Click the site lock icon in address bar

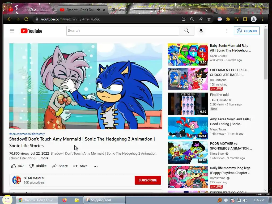[37, 19]
